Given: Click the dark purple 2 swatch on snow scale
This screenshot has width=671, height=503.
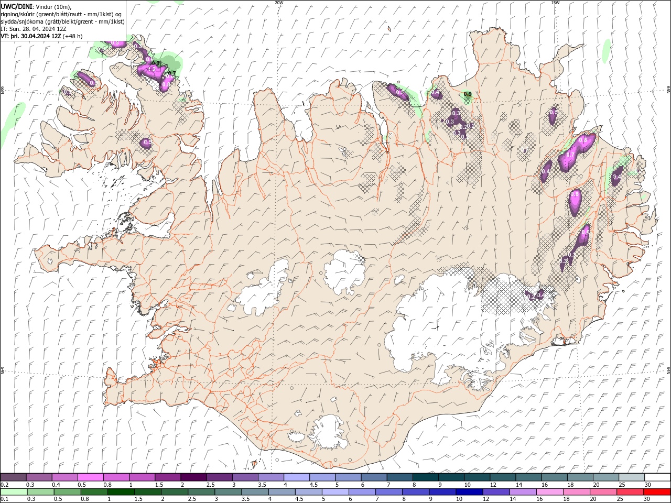Looking at the screenshot, I should point(193,477).
